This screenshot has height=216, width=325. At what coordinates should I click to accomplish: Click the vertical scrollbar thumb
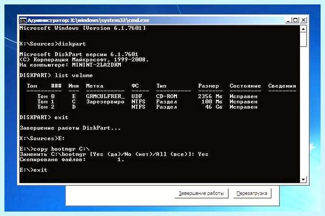click(303, 40)
